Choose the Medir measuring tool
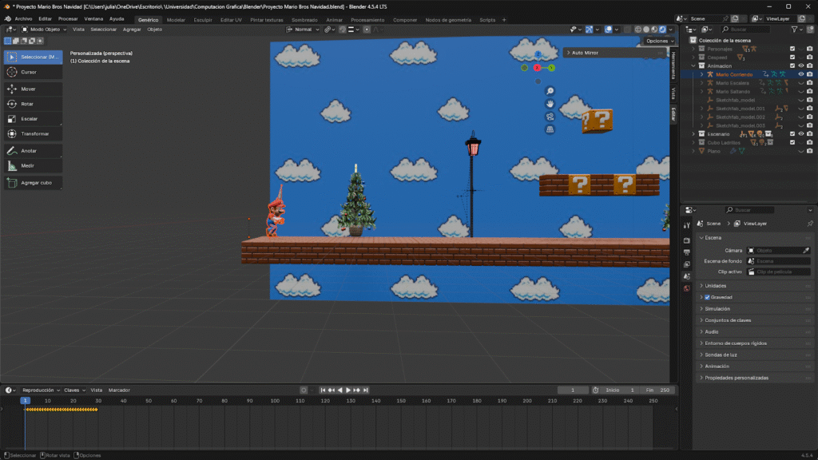This screenshot has height=460, width=818. coord(27,165)
